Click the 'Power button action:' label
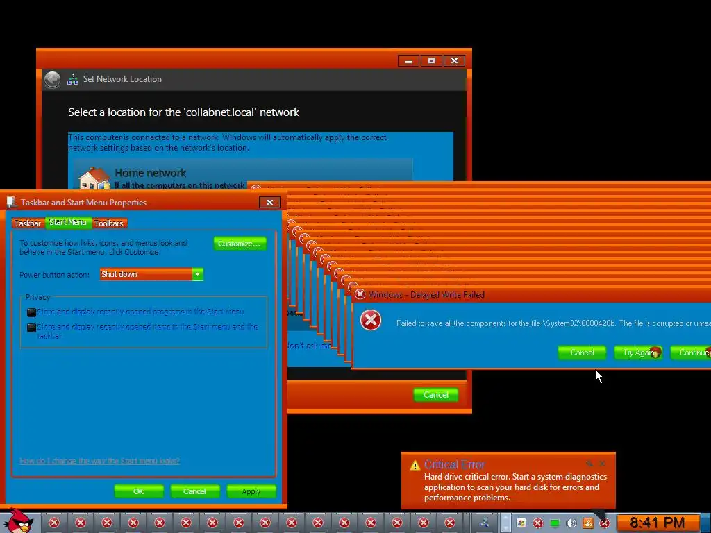The height and width of the screenshot is (533, 711). (54, 275)
